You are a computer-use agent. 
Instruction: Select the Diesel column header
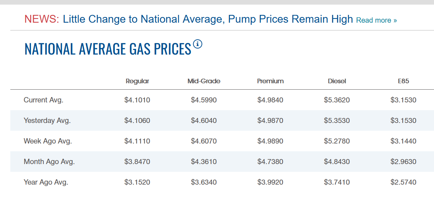(x=337, y=81)
